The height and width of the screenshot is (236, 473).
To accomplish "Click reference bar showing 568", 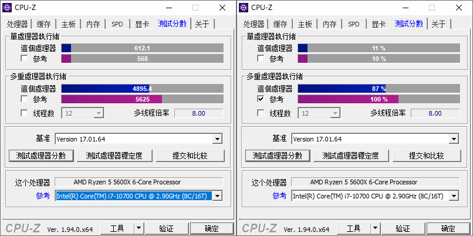I will pos(143,59).
